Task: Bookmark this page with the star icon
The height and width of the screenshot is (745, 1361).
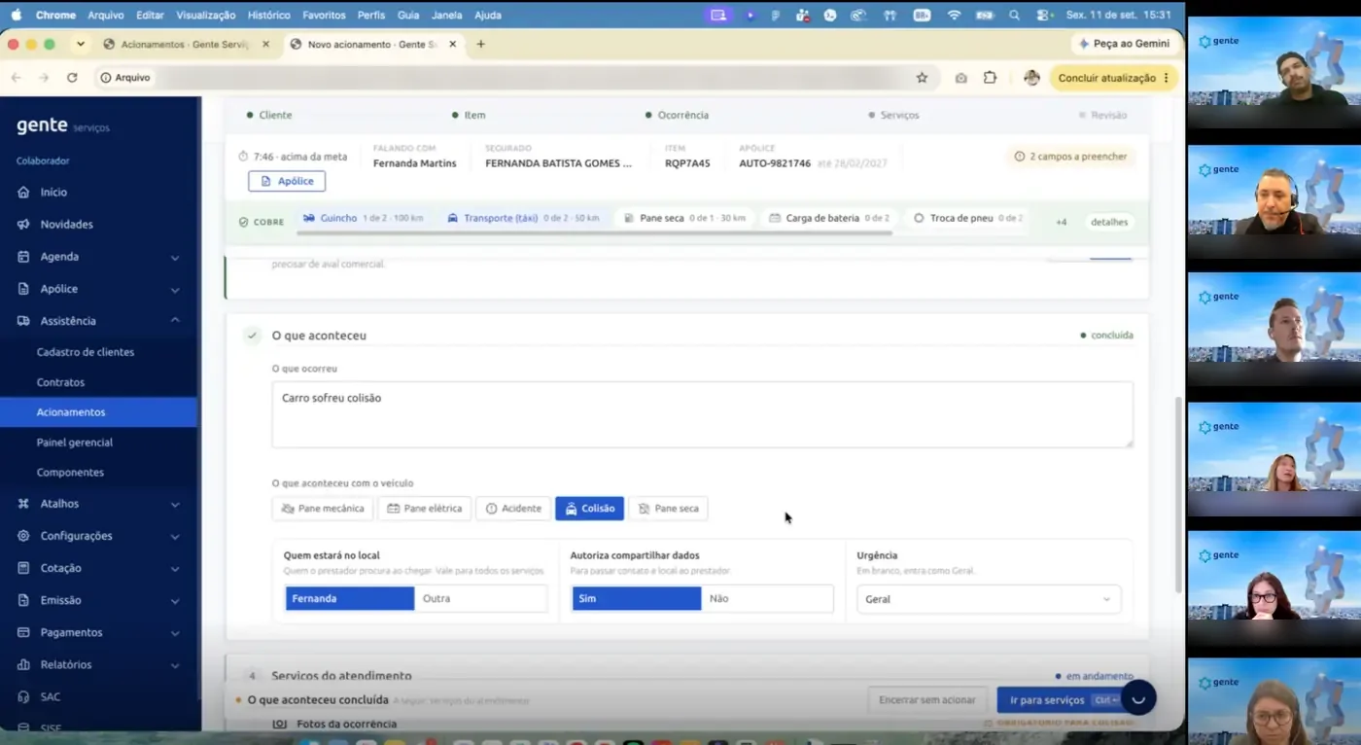Action: pos(922,78)
